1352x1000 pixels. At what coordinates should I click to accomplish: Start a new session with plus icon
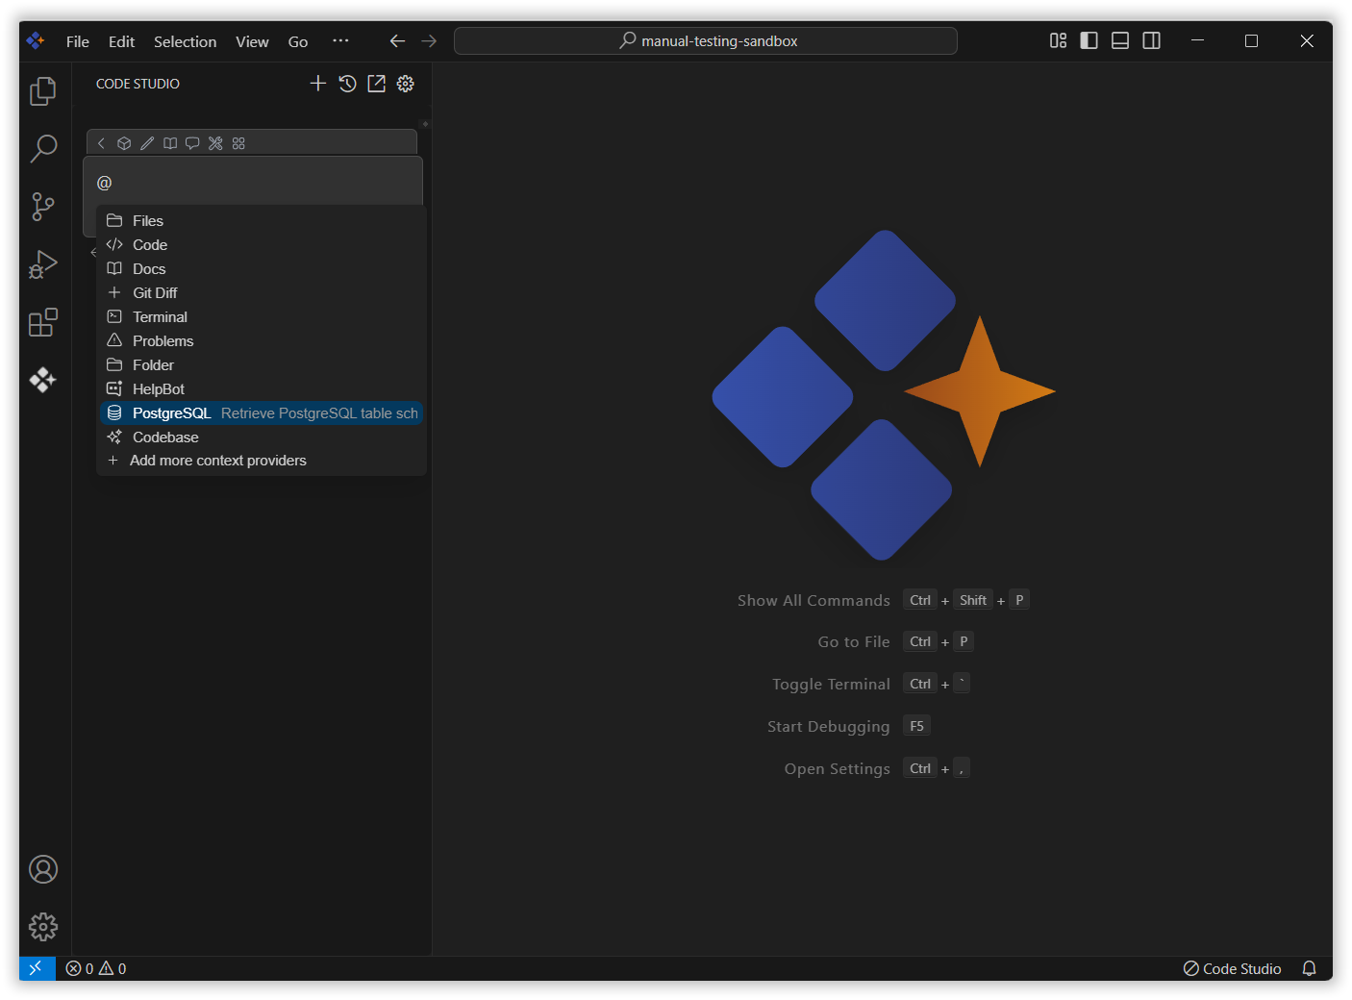point(318,84)
